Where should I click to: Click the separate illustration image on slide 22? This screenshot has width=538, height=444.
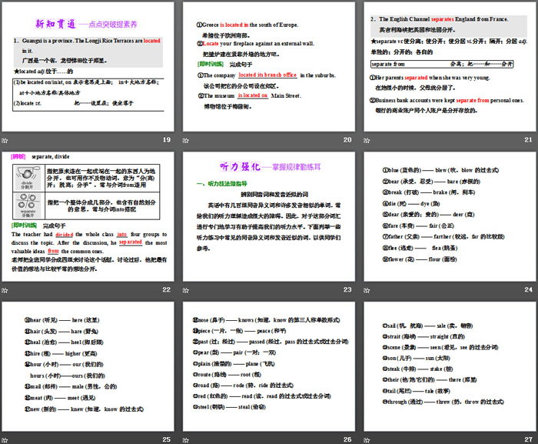point(28,205)
